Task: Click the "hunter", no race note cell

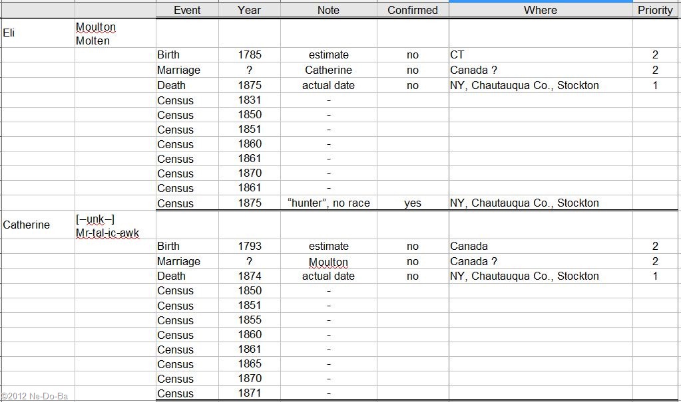Action: 328,203
